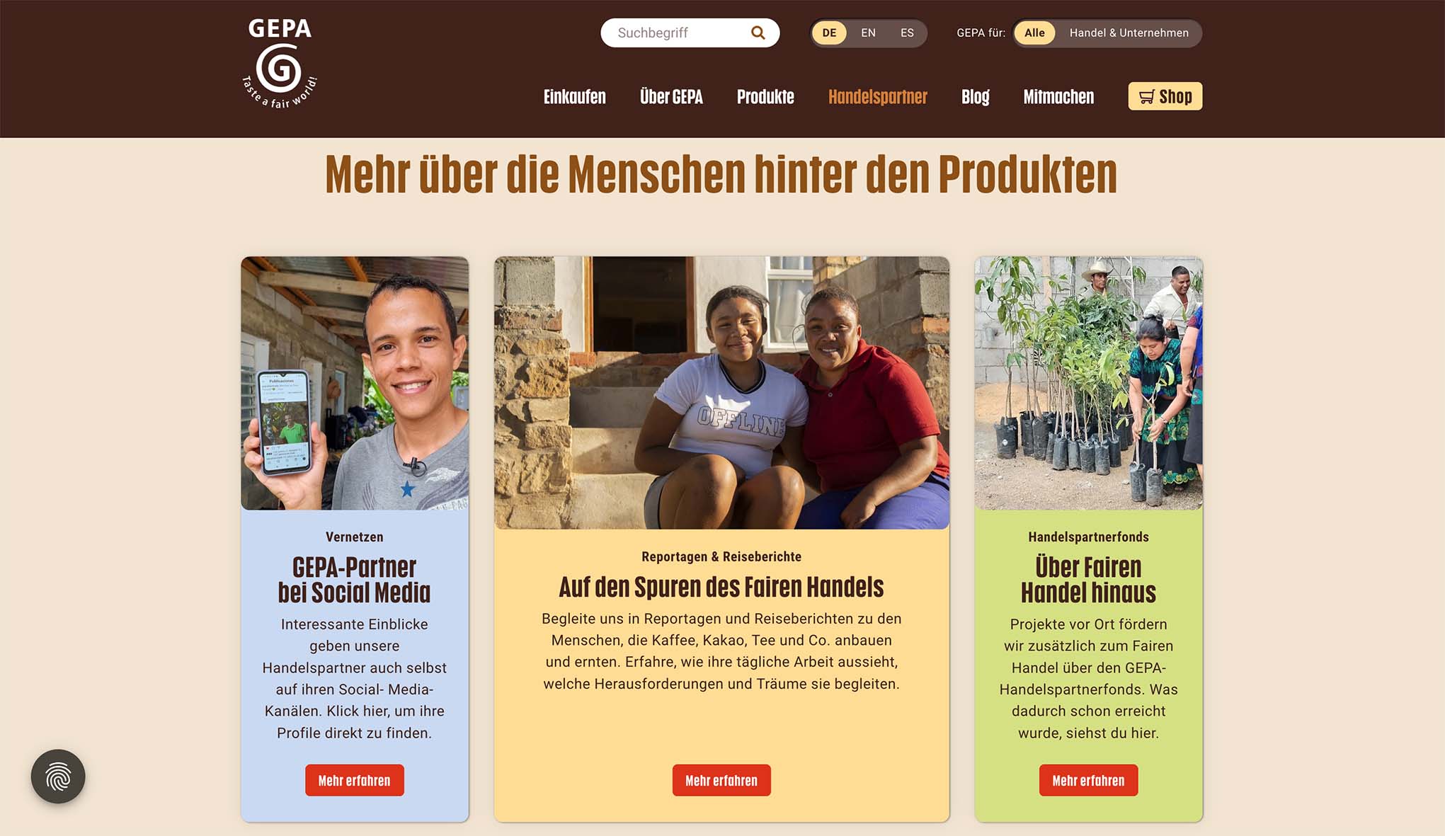
Task: Click Mehr erfahren under Social Media card
Action: [354, 780]
